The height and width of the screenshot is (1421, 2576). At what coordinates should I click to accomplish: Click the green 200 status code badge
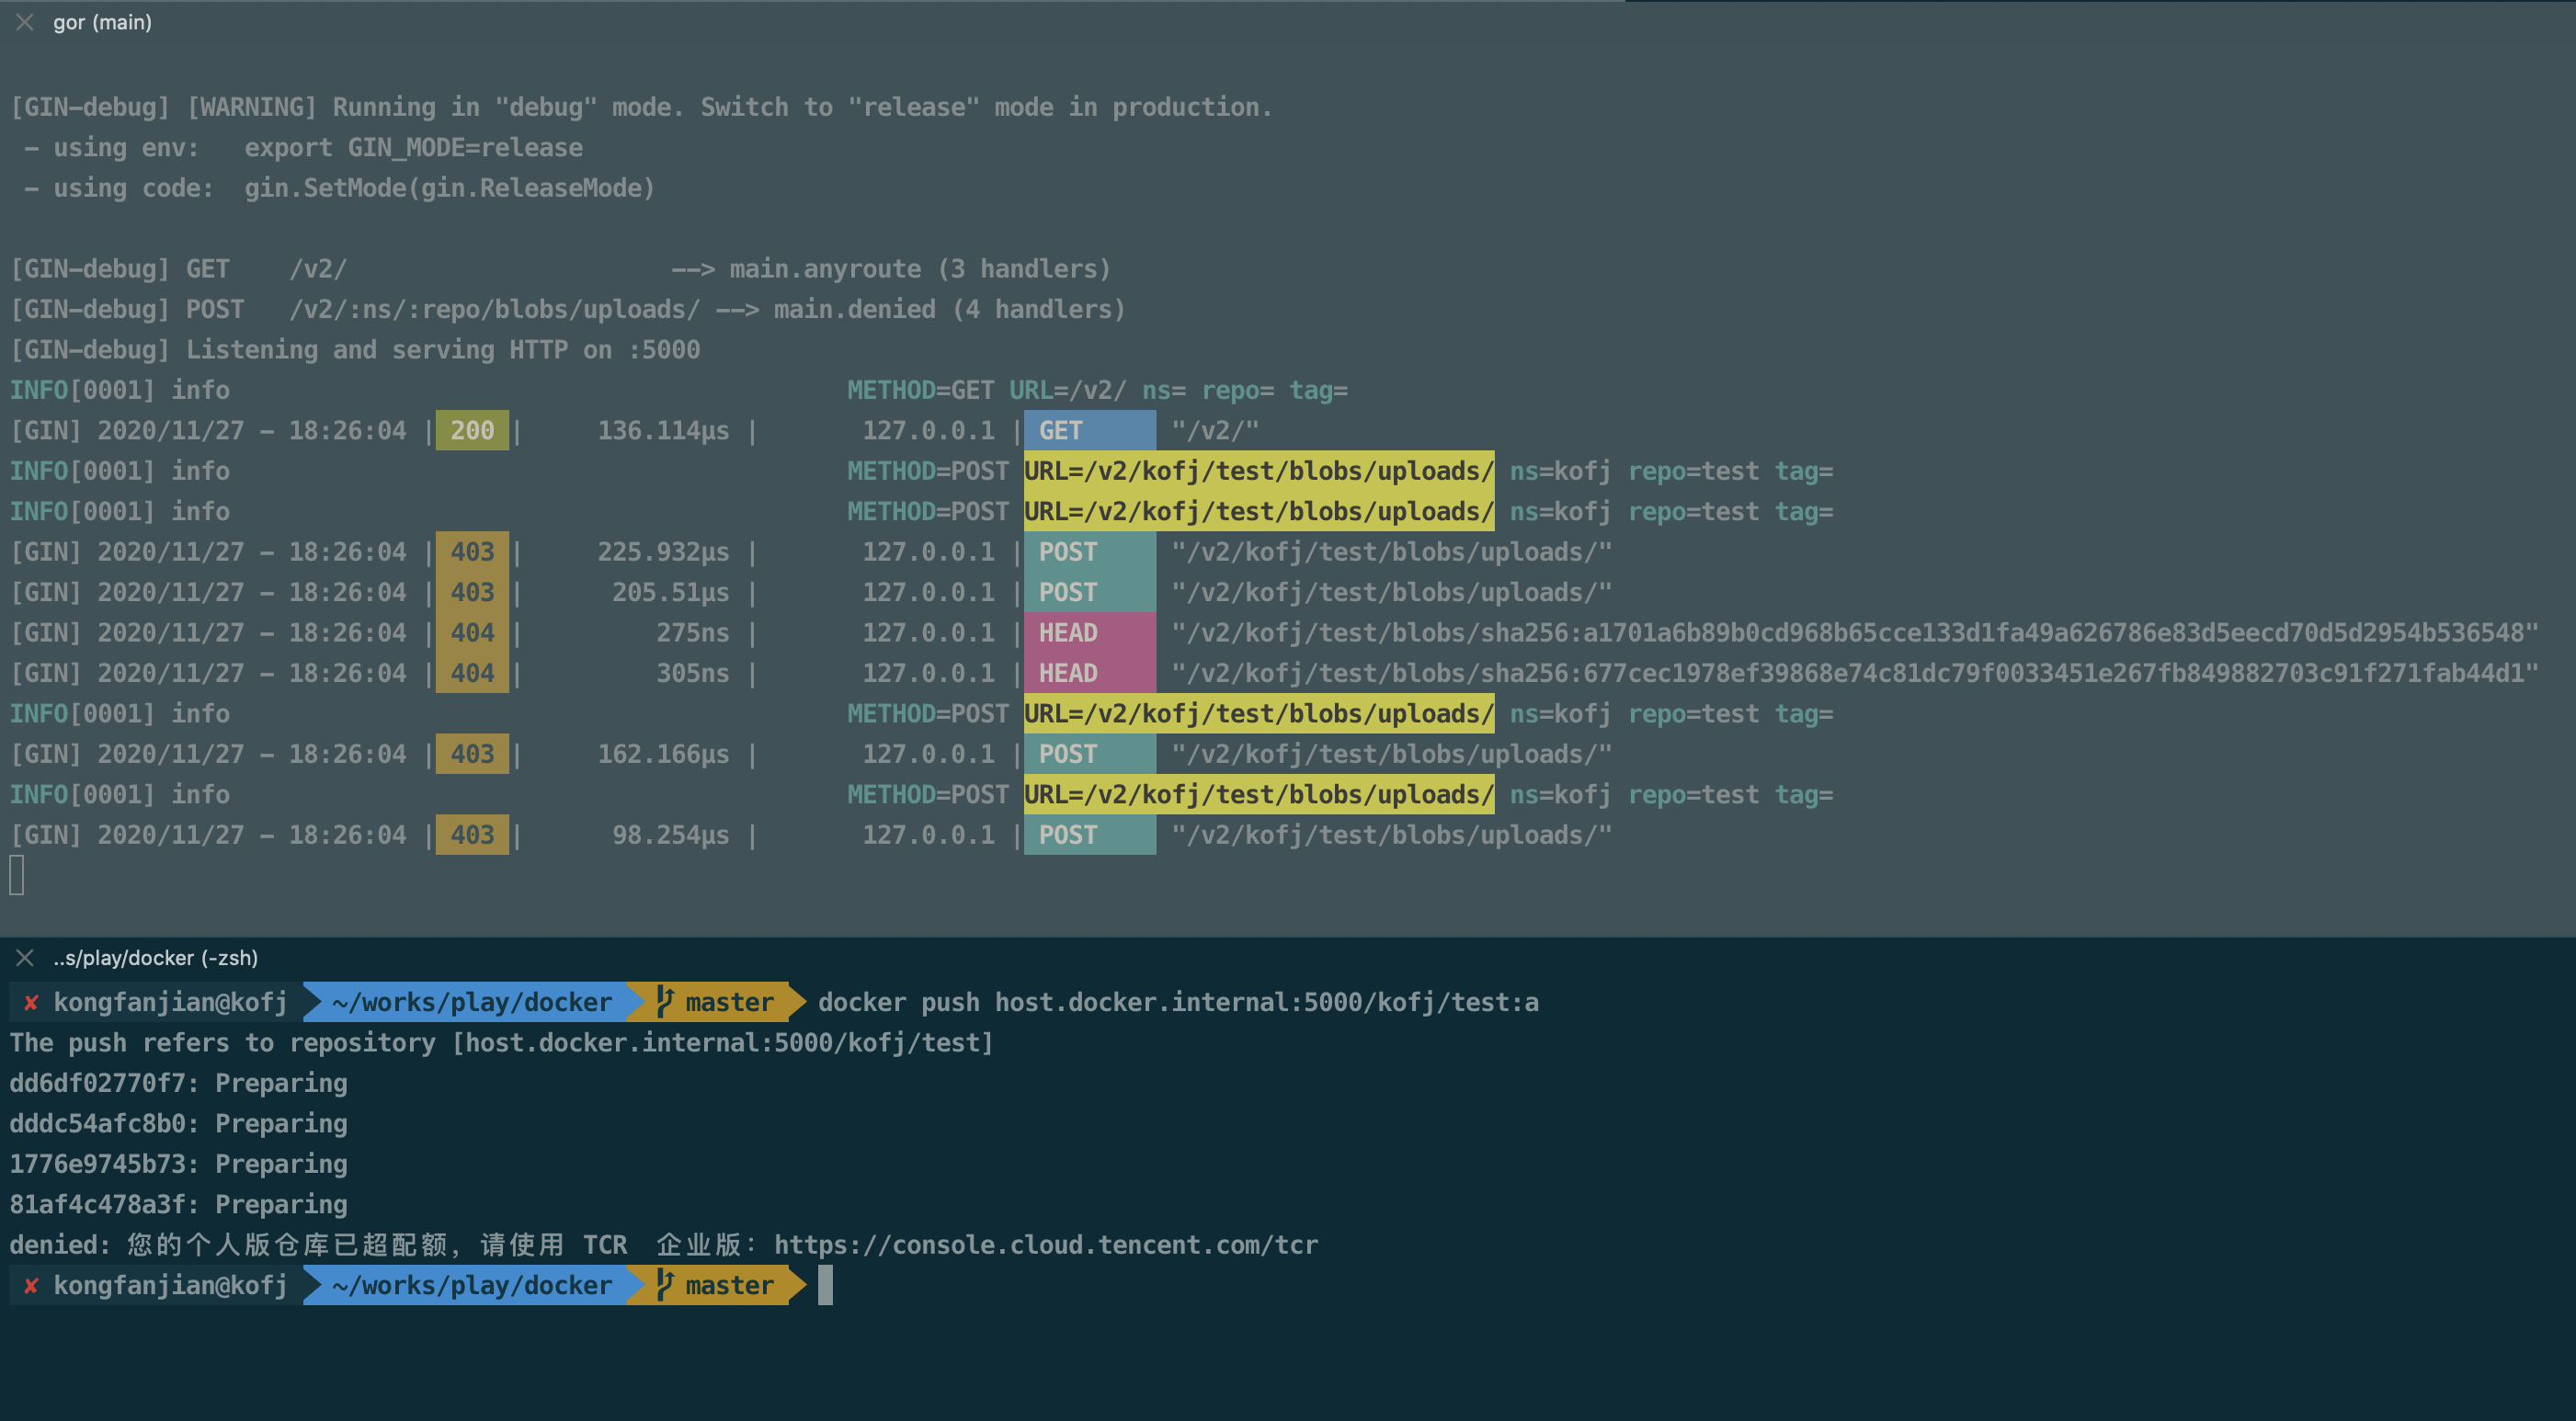click(472, 431)
